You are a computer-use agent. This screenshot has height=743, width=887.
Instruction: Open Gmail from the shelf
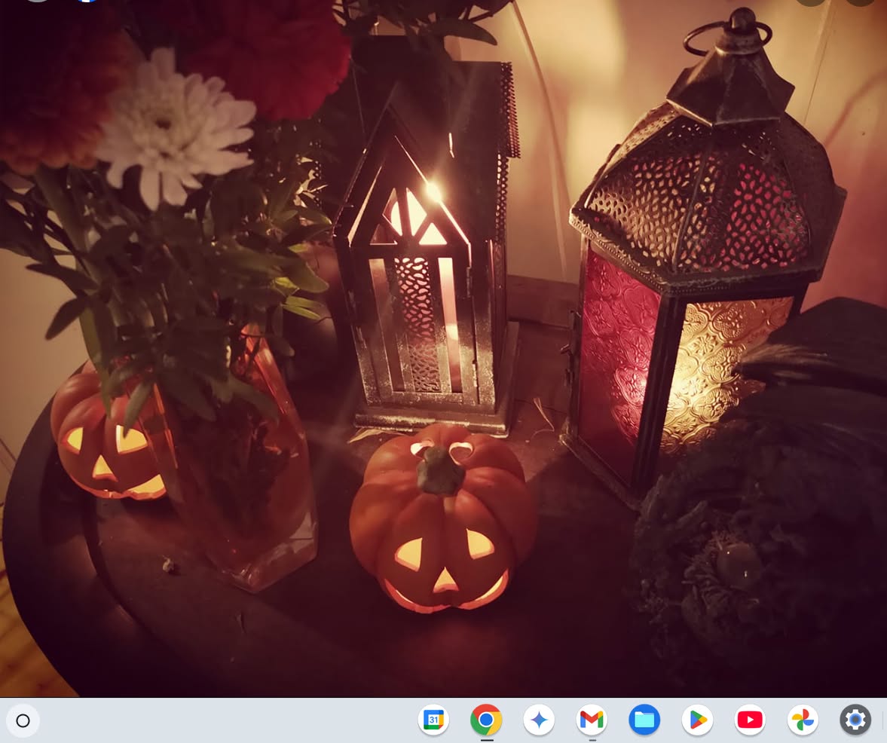click(x=592, y=721)
